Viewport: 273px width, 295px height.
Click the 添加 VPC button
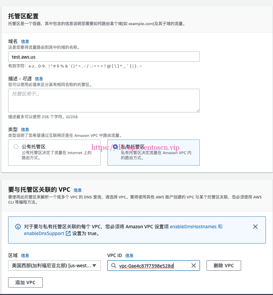pos(25,282)
